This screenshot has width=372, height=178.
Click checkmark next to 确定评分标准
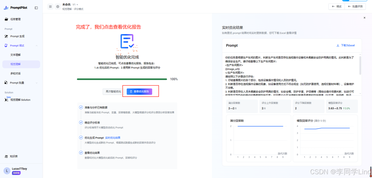coord(81,122)
